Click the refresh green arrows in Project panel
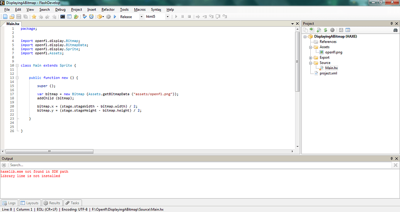The width and height of the screenshot is (400, 212). 325,30
